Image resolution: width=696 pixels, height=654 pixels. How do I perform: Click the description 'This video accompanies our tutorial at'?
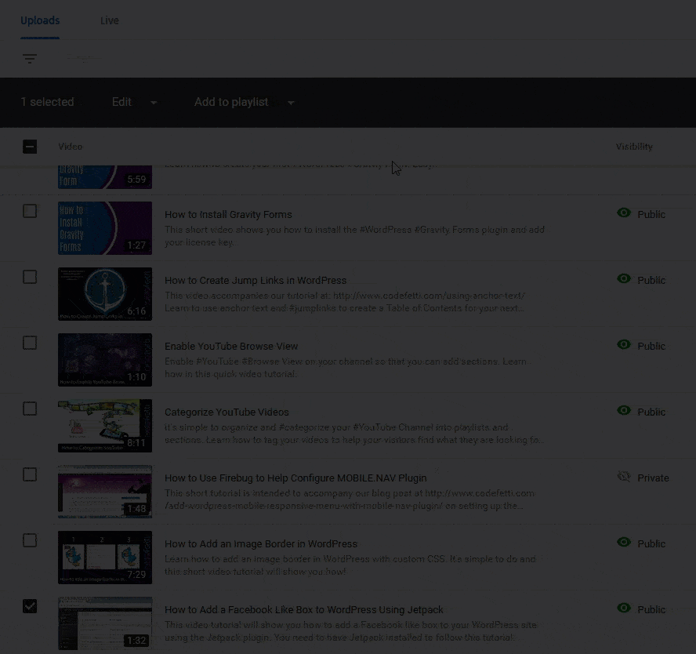point(345,302)
